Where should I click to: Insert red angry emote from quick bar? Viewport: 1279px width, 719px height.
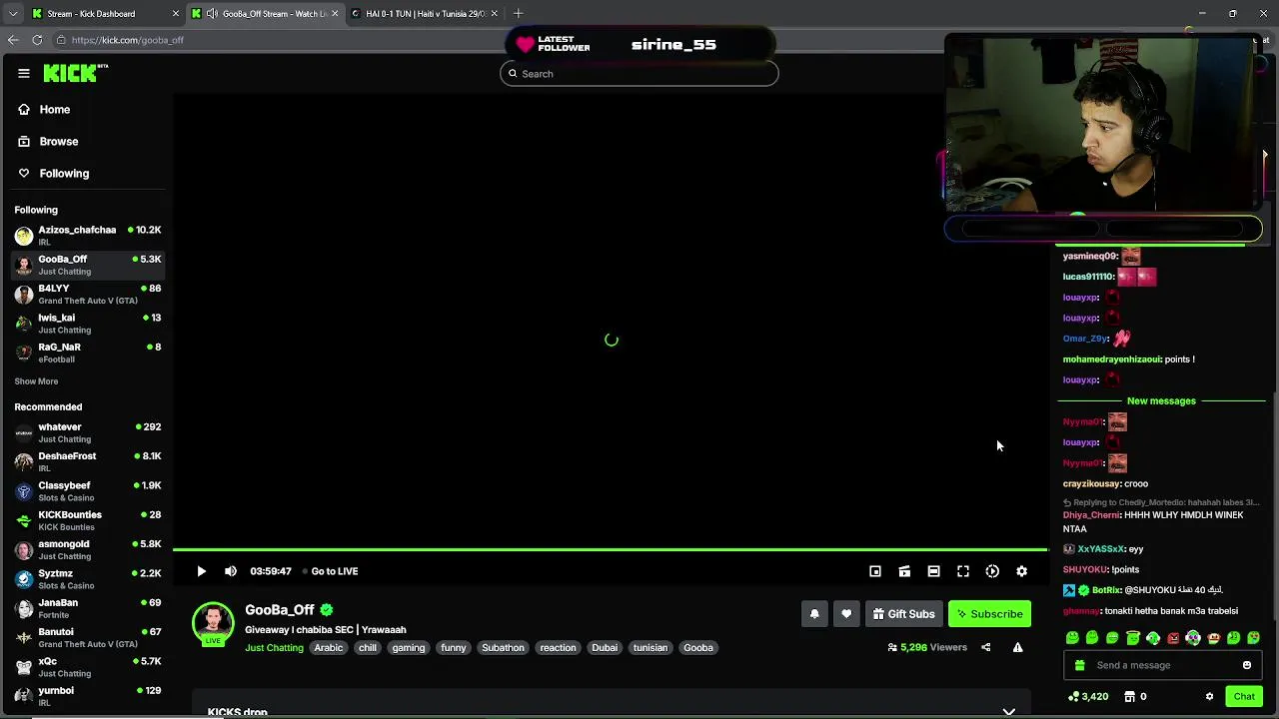pyautogui.click(x=1173, y=638)
